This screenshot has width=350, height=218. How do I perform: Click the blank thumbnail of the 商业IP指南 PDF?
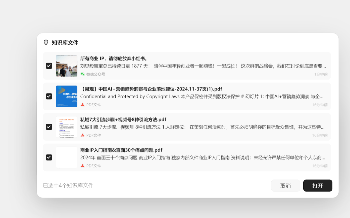tap(66, 157)
